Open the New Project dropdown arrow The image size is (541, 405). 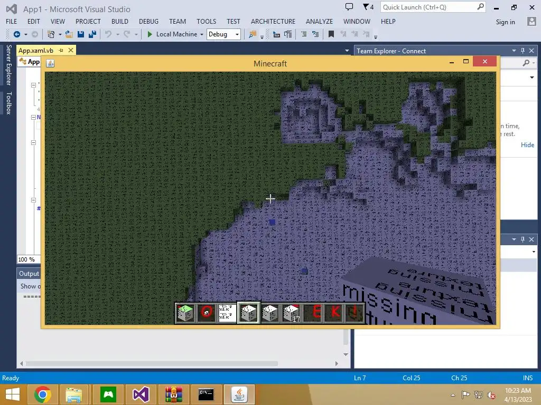pyautogui.click(x=60, y=34)
